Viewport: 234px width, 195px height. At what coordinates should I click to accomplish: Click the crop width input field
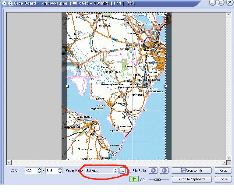[31, 171]
